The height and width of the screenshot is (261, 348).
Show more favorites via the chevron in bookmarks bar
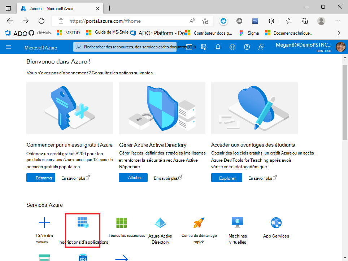tap(339, 32)
